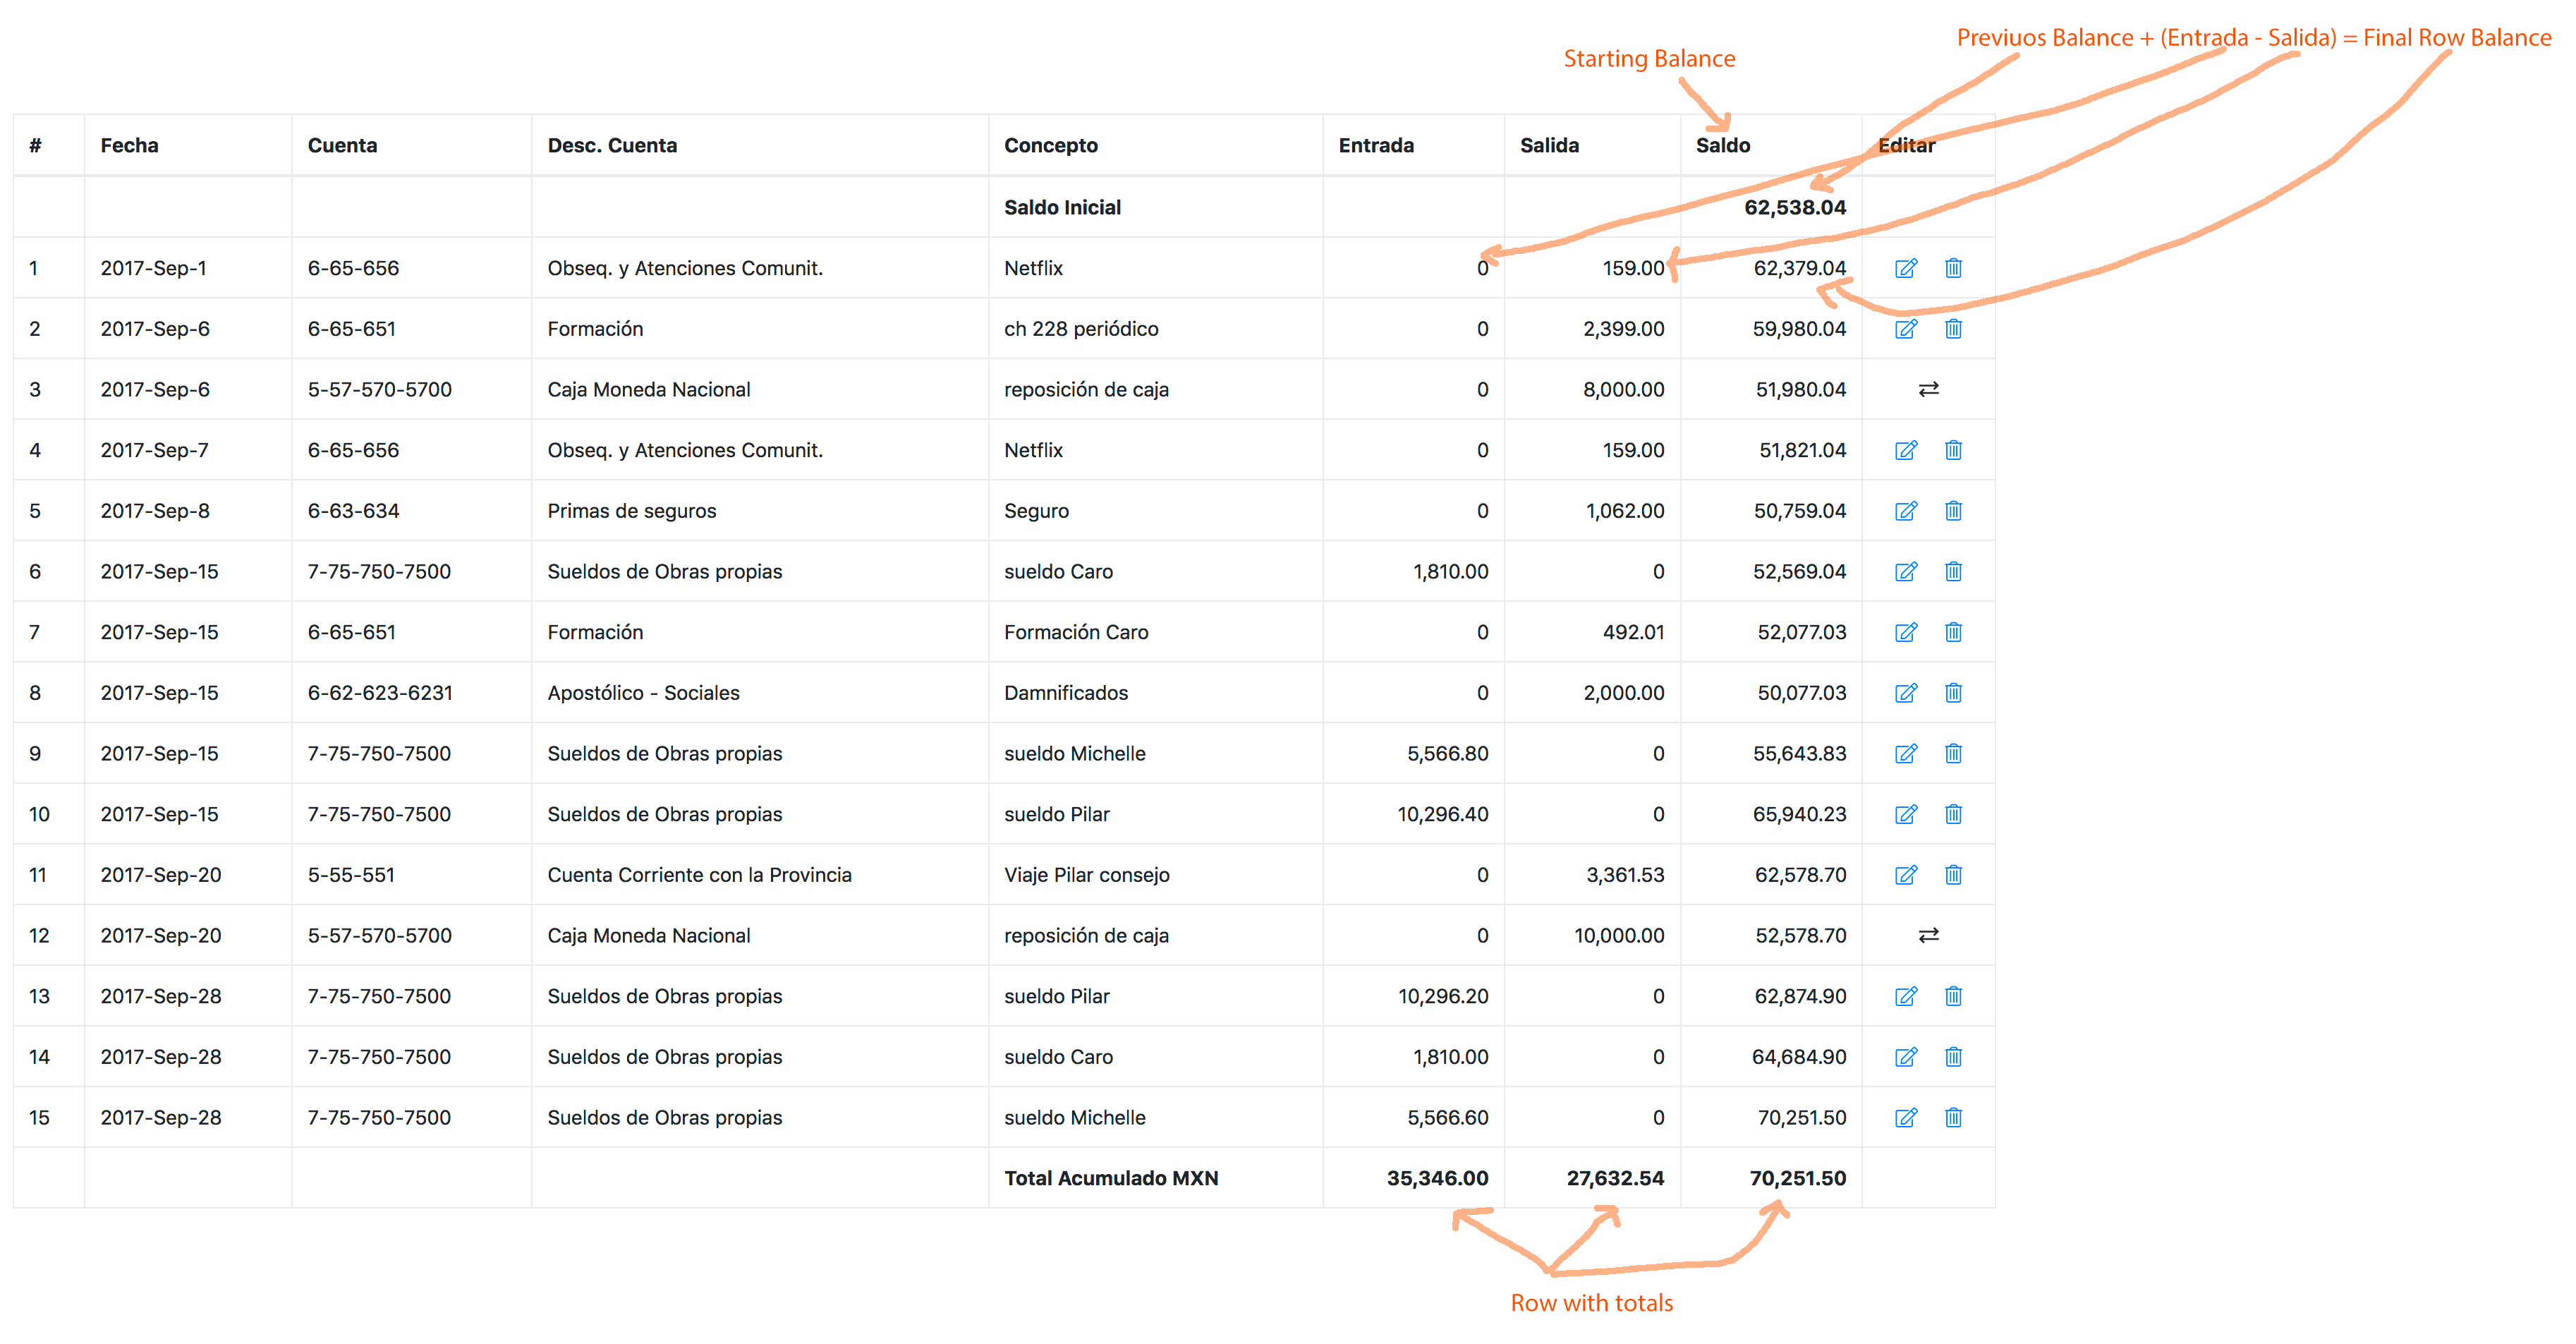
Task: Click the Desc. Cuenta column header
Action: [x=612, y=146]
